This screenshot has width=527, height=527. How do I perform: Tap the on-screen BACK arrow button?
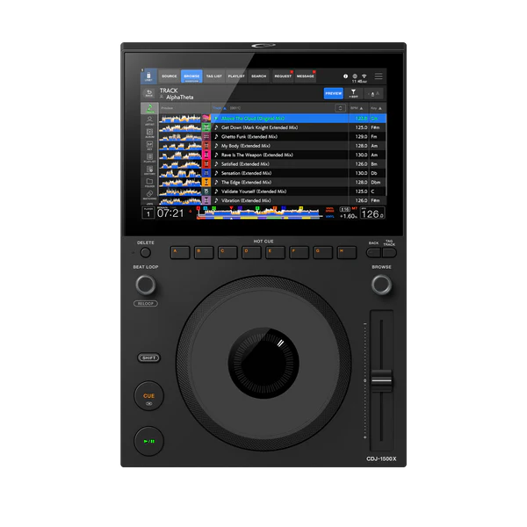(x=149, y=93)
